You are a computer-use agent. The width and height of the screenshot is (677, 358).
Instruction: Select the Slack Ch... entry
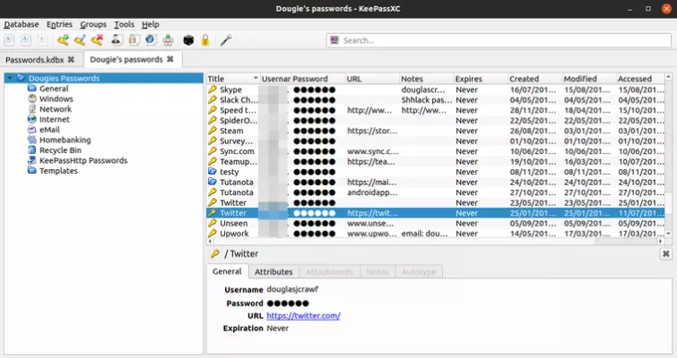pos(435,100)
